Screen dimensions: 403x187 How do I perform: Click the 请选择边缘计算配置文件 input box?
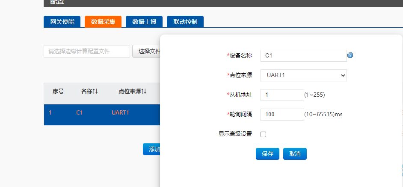(87, 52)
